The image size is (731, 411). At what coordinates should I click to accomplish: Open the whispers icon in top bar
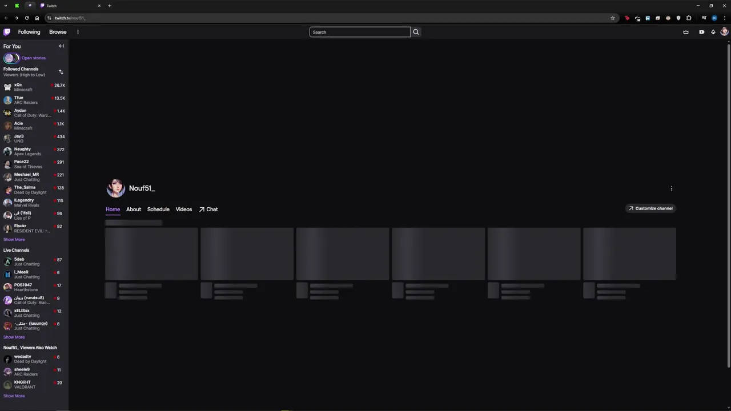pos(702,32)
